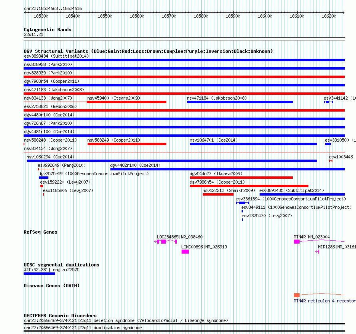The image size is (356, 334).
Task: Click the esv992649 (Pang2010) variant glyph
Action: click(x=46, y=169)
